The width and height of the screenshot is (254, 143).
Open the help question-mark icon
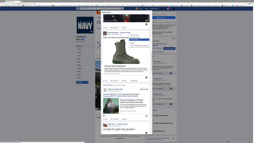click(x=174, y=8)
